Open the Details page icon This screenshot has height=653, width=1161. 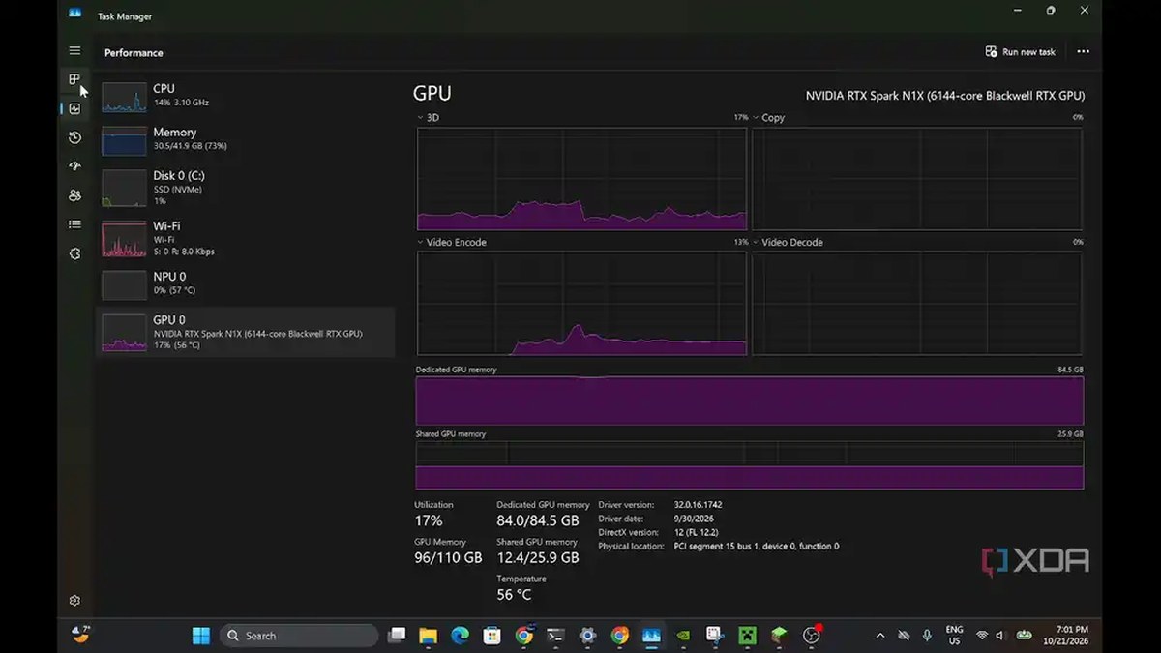[x=74, y=224]
